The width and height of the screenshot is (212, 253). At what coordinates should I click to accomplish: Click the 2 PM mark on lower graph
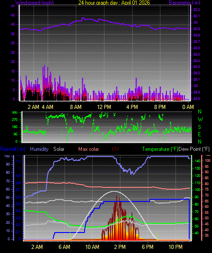pos(120,247)
